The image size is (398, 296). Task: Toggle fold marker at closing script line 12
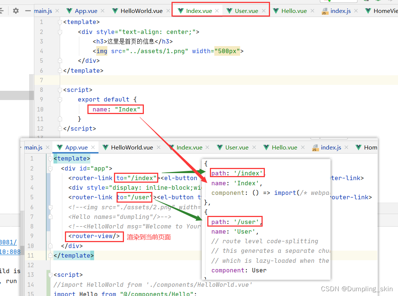(60, 128)
